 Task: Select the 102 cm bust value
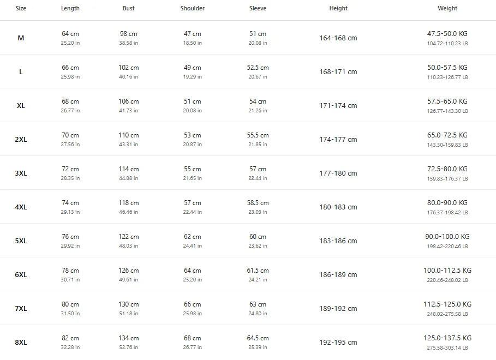pos(129,68)
